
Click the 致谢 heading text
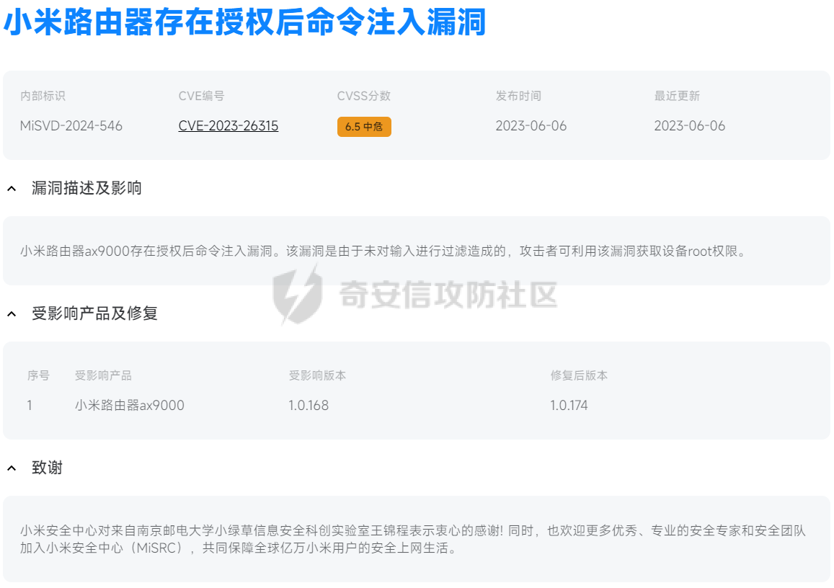tap(48, 468)
